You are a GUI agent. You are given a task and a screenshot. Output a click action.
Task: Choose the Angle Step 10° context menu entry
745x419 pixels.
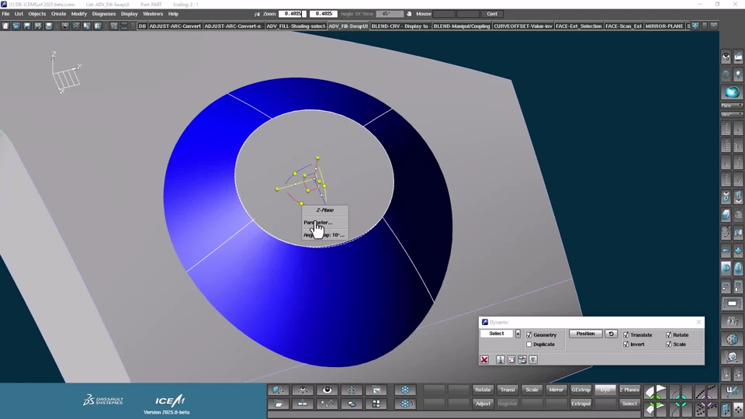pos(325,234)
